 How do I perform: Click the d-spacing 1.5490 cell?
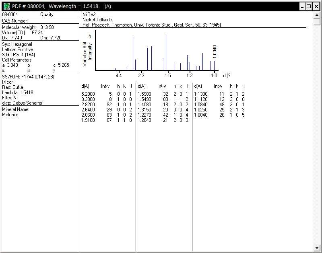pyautogui.click(x=144, y=99)
